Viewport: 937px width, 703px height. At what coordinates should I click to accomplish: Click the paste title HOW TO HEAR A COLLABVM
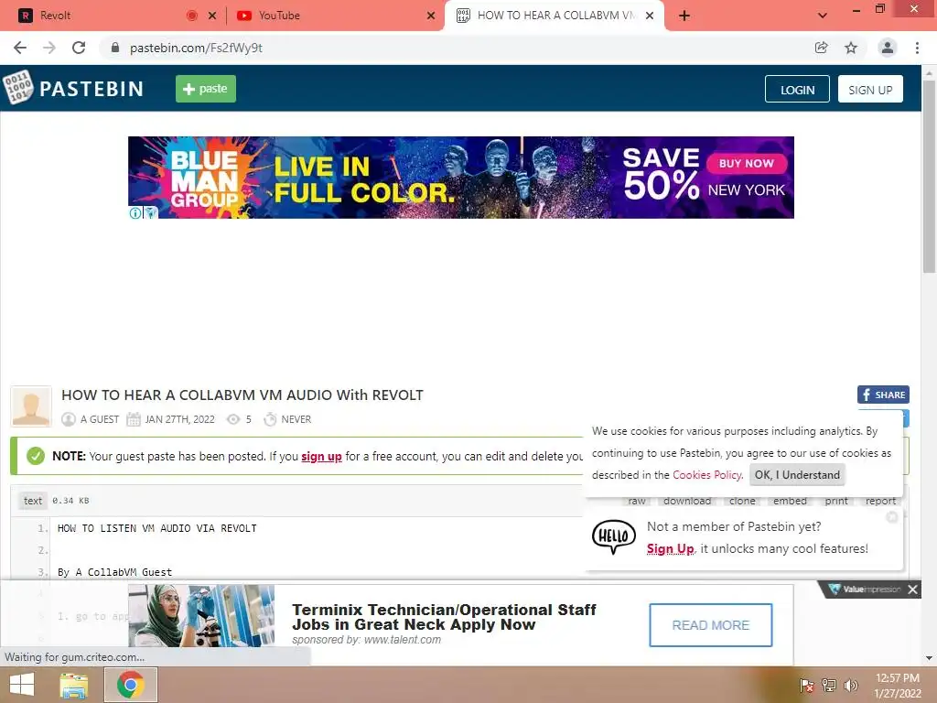tap(242, 395)
